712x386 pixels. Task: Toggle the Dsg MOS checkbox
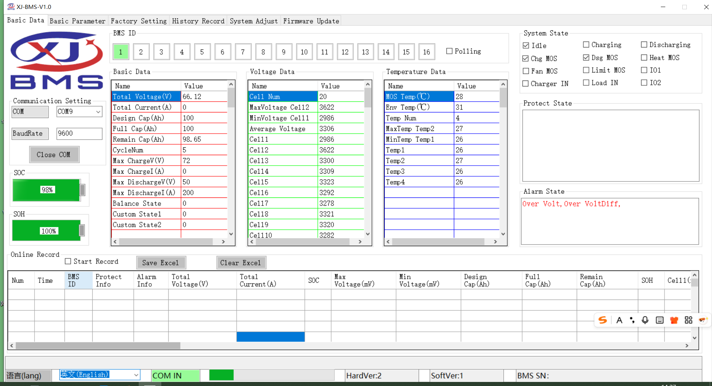[x=586, y=58]
